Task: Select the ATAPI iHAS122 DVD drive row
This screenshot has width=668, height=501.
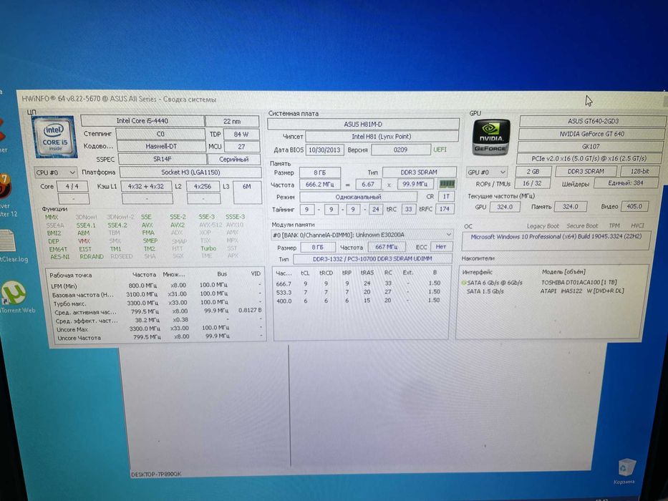Action: coord(552,291)
